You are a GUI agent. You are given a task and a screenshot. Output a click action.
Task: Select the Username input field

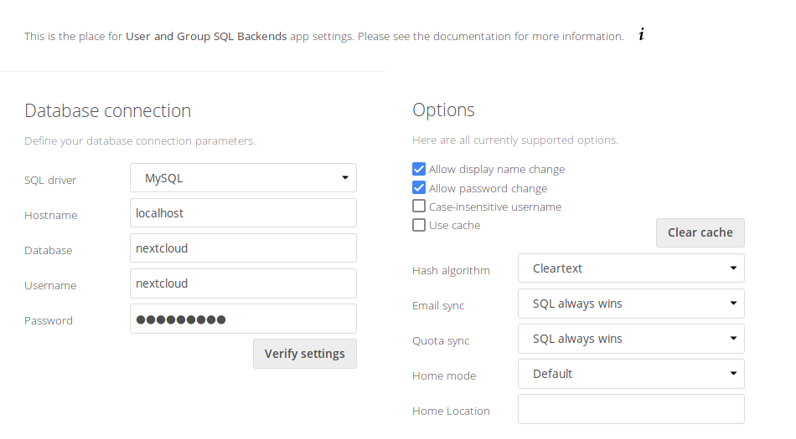243,283
